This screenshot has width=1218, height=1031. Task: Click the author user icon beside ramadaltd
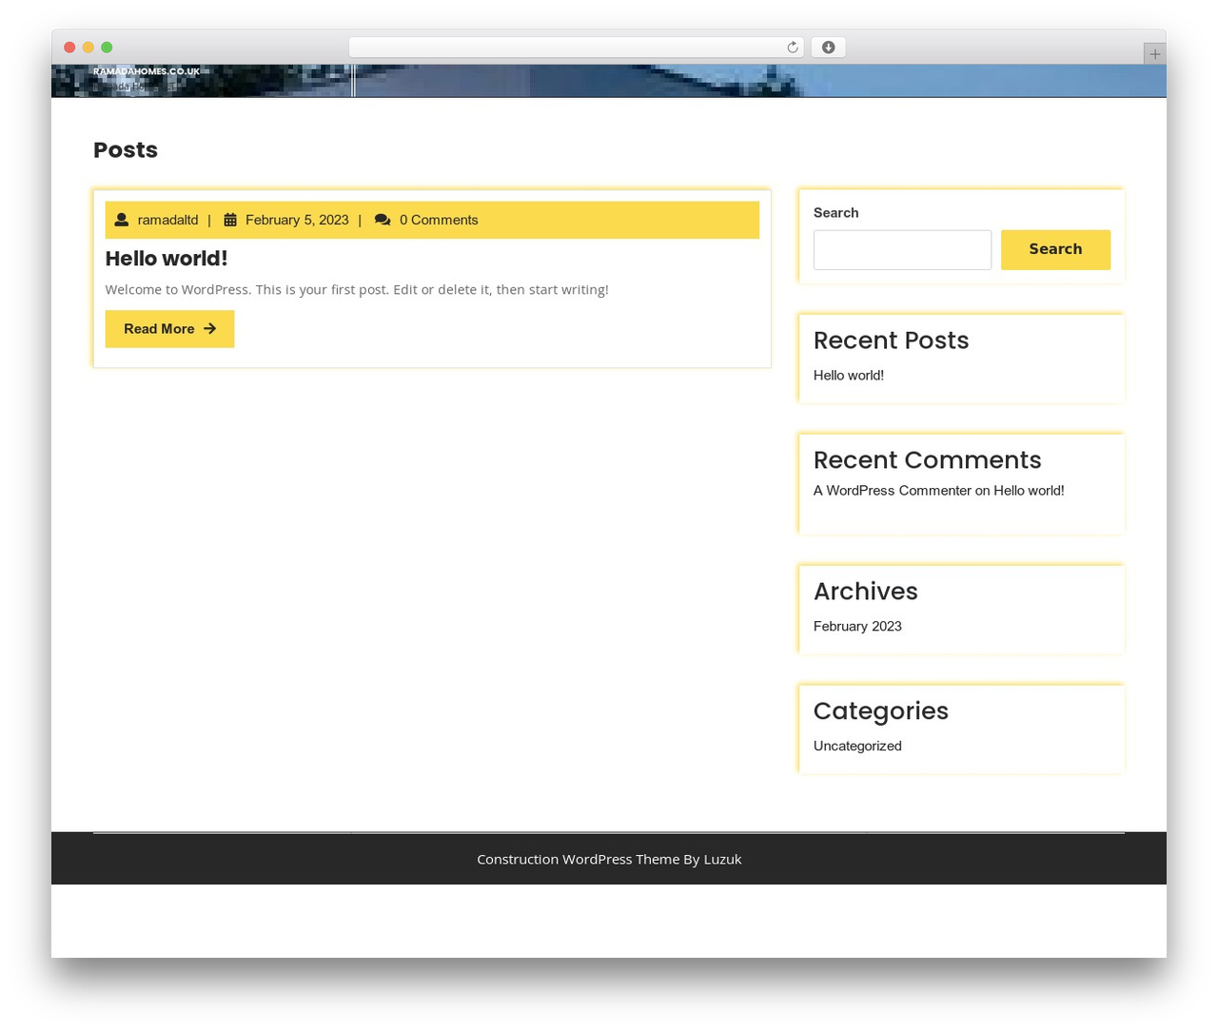(122, 220)
